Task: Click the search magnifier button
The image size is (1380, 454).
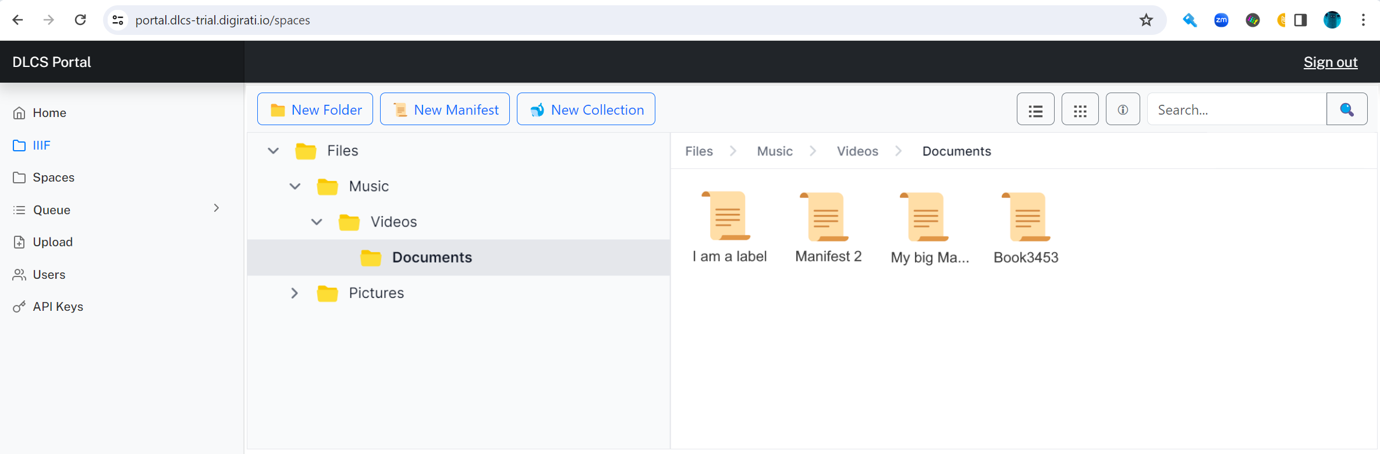Action: 1347,109
